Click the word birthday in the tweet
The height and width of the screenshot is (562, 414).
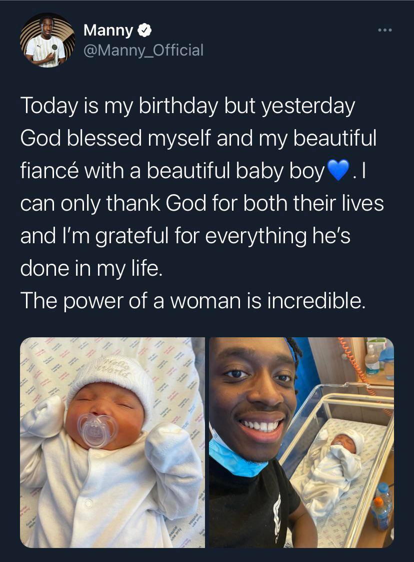coord(178,106)
